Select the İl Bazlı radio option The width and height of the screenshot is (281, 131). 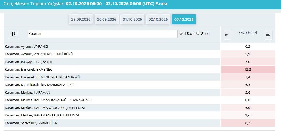pyautogui.click(x=181, y=33)
